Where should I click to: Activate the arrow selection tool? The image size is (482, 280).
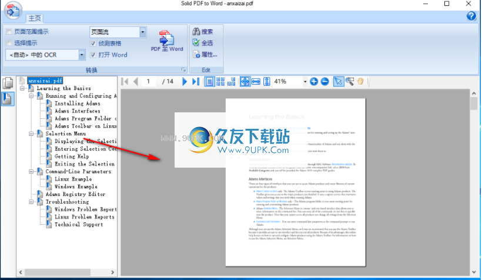(x=339, y=82)
